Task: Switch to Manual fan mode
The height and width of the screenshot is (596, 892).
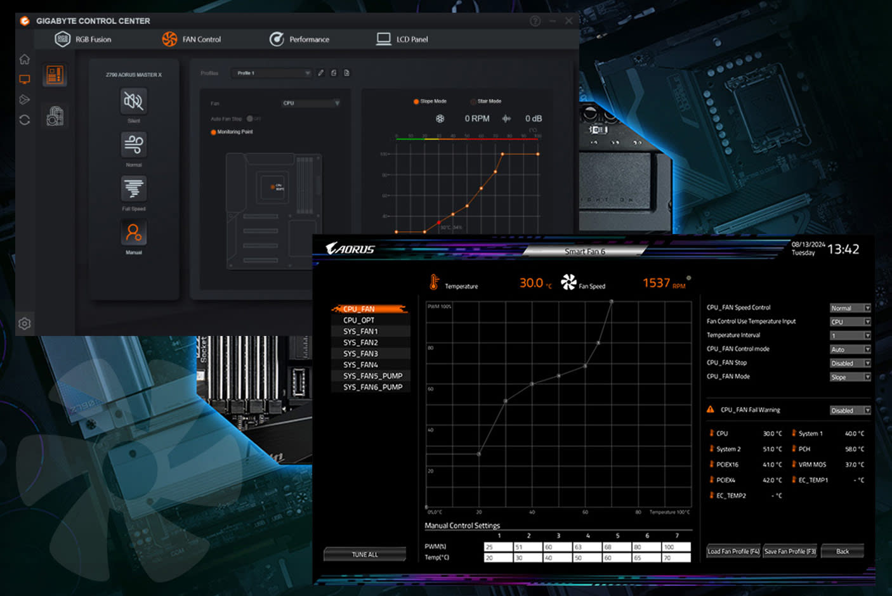Action: pos(133,233)
